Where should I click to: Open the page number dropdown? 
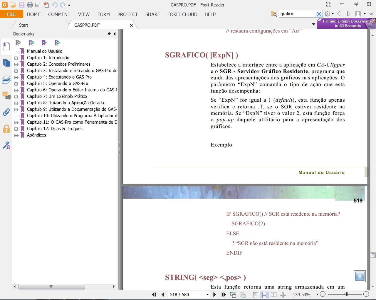tap(207, 294)
